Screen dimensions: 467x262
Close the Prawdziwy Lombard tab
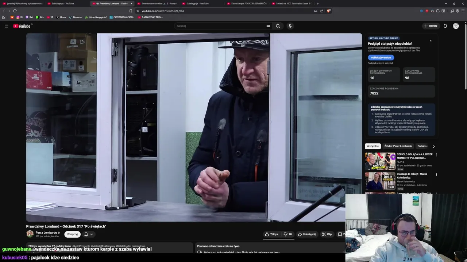[131, 4]
